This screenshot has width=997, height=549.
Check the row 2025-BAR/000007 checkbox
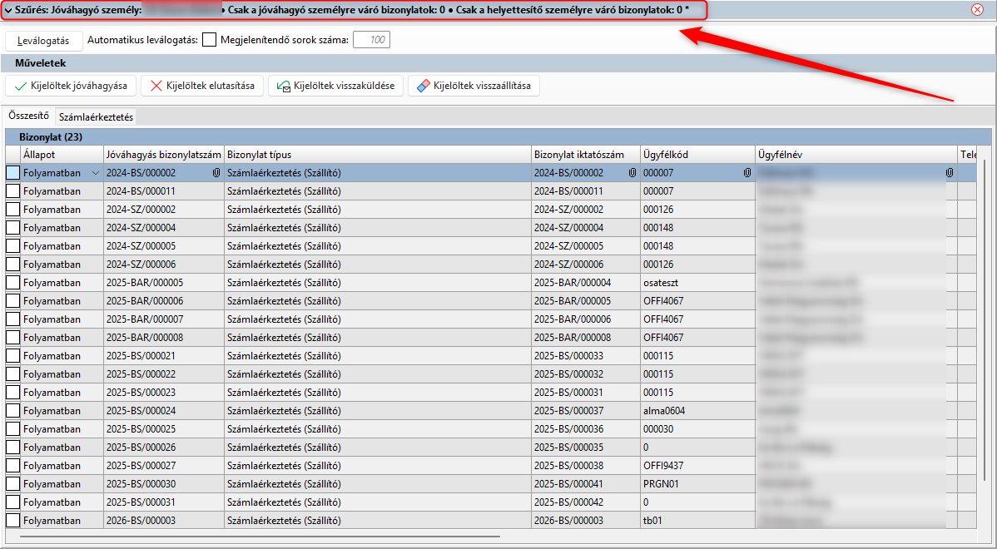(12, 319)
